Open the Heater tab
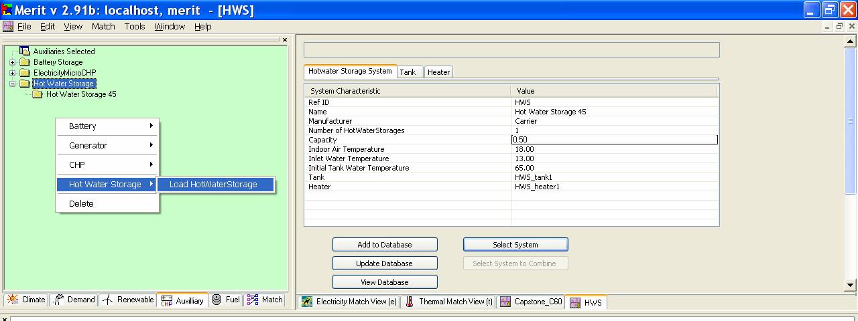The image size is (858, 321). [438, 72]
